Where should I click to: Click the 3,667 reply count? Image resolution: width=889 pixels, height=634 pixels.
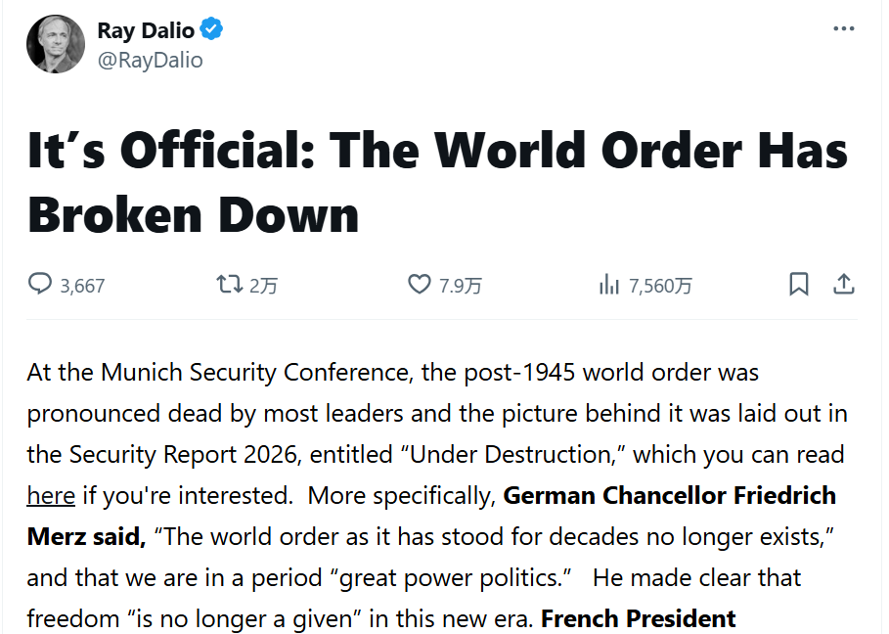[82, 286]
